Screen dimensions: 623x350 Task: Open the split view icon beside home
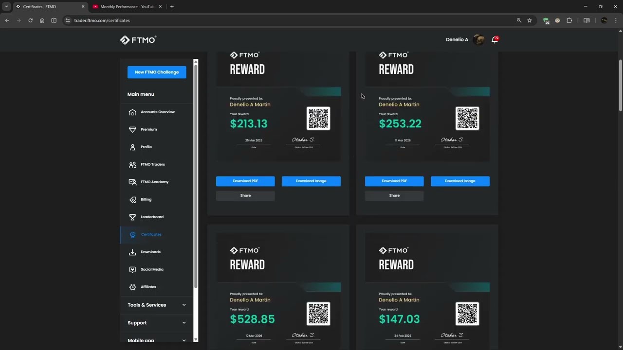point(54,20)
